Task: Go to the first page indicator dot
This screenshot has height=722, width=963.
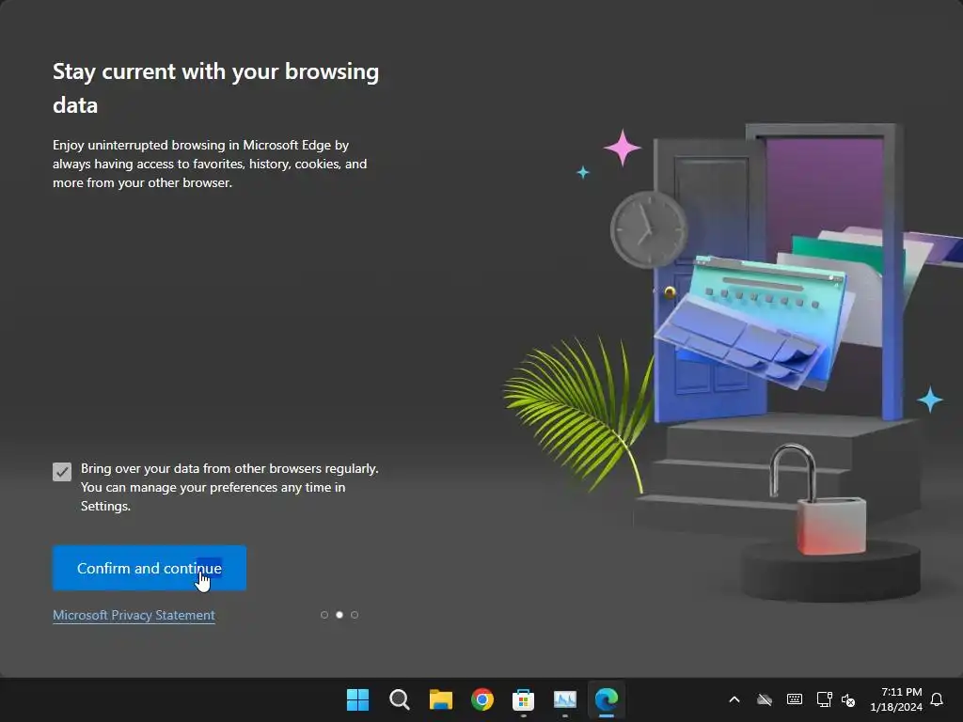Action: point(324,615)
